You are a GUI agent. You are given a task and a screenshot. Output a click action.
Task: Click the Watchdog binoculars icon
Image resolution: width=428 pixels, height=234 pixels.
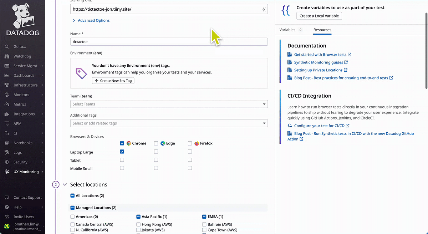click(7, 56)
